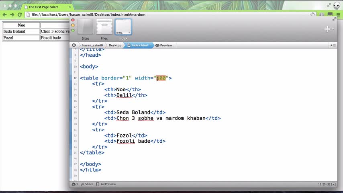Image resolution: width=343 pixels, height=193 pixels.
Task: Click the split editor icon in path bar
Action: click(333, 45)
